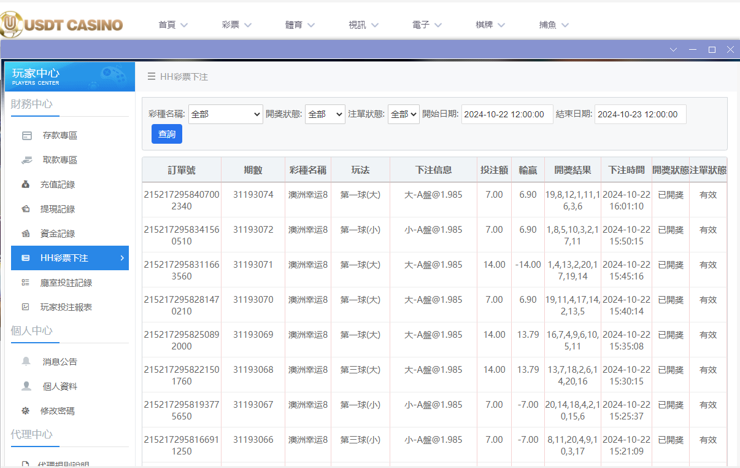
Task: Open 消息公告 announcements icon
Action: (26, 361)
